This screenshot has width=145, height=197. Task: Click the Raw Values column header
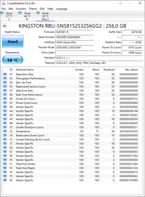(x=131, y=70)
